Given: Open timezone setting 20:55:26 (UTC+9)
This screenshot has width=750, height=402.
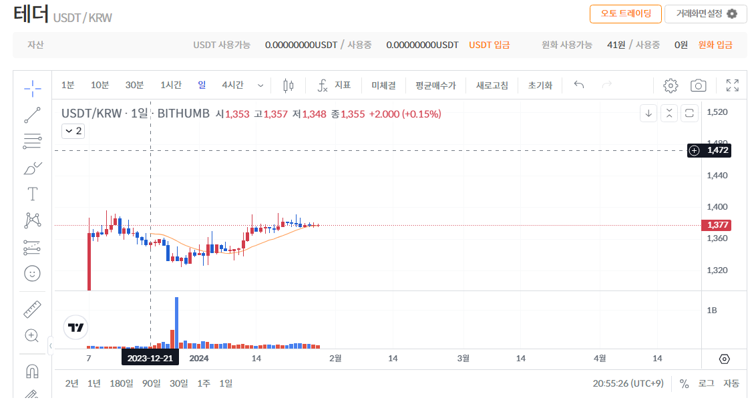Looking at the screenshot, I should (628, 383).
